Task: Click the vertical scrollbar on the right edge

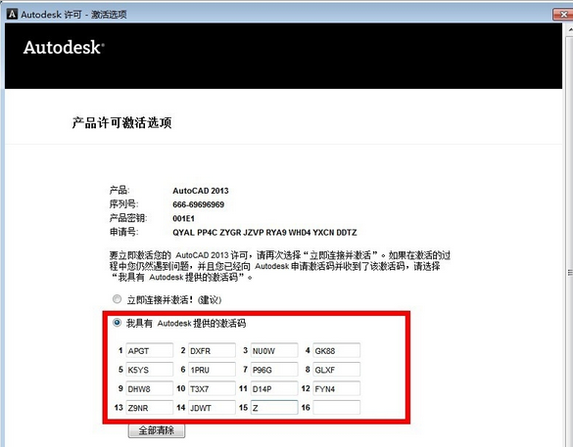Action: [x=570, y=236]
